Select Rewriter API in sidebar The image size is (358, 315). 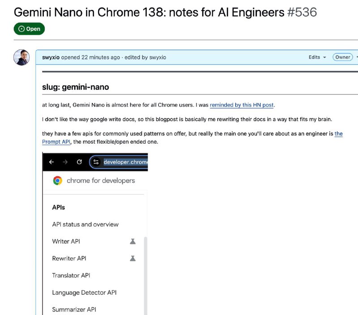[69, 258]
